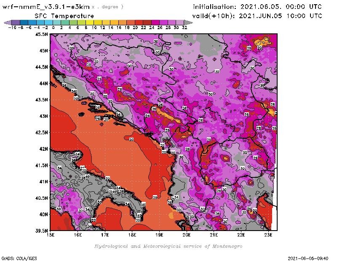This screenshot has width=337, height=261.
Task: Click the '2021-06-05-09:40' timestamp
Action: click(x=308, y=258)
